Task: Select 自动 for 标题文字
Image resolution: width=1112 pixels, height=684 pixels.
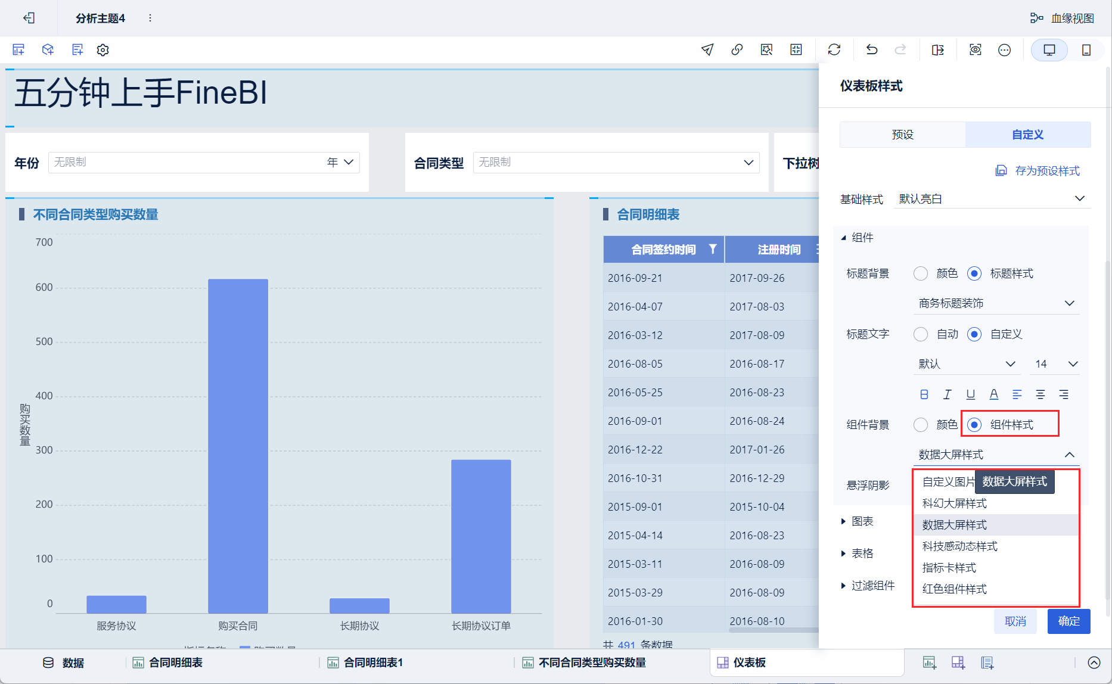Action: click(x=921, y=334)
